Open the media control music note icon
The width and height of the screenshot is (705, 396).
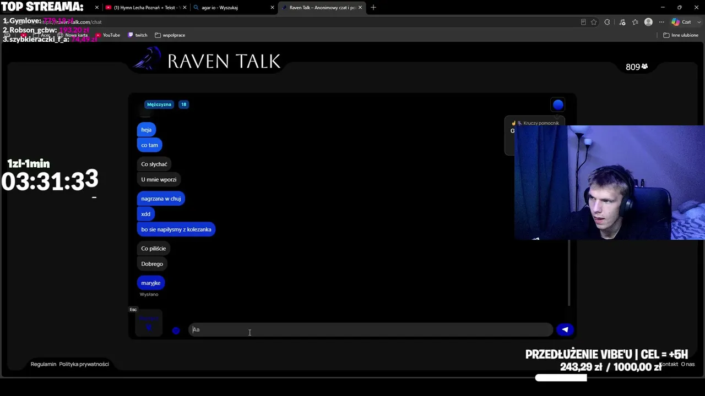[622, 22]
